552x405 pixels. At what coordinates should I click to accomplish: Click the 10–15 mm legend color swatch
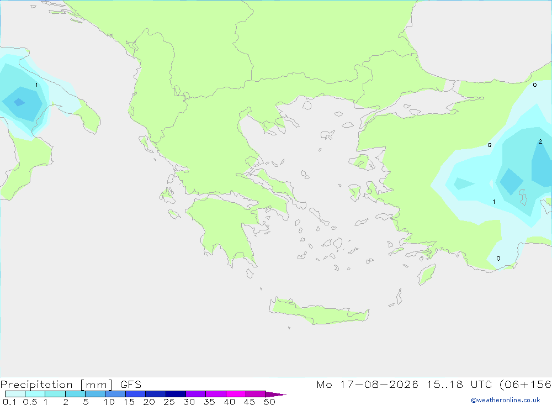(115, 394)
